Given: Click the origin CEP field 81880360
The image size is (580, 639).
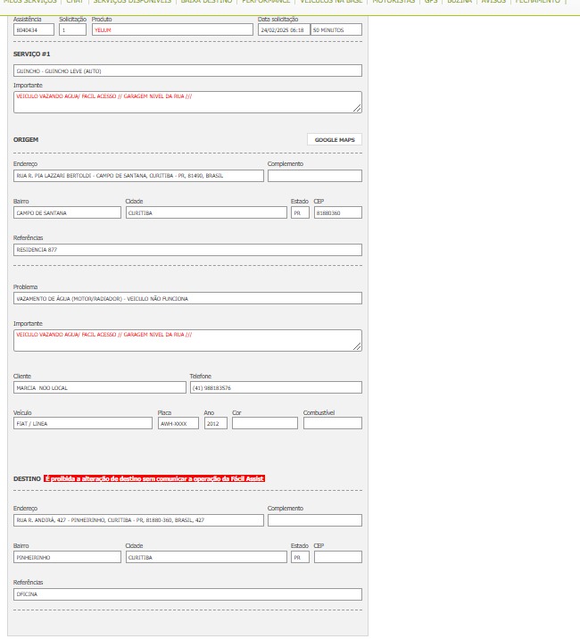Looking at the screenshot, I should (338, 212).
